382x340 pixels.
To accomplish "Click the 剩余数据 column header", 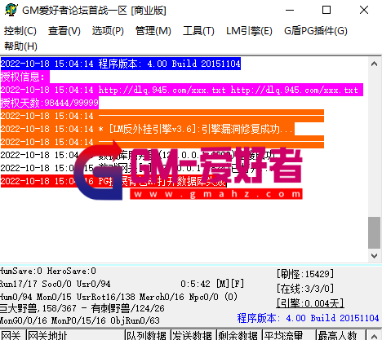I will (239, 335).
